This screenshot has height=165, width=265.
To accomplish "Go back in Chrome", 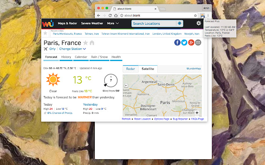I will click(99, 16).
